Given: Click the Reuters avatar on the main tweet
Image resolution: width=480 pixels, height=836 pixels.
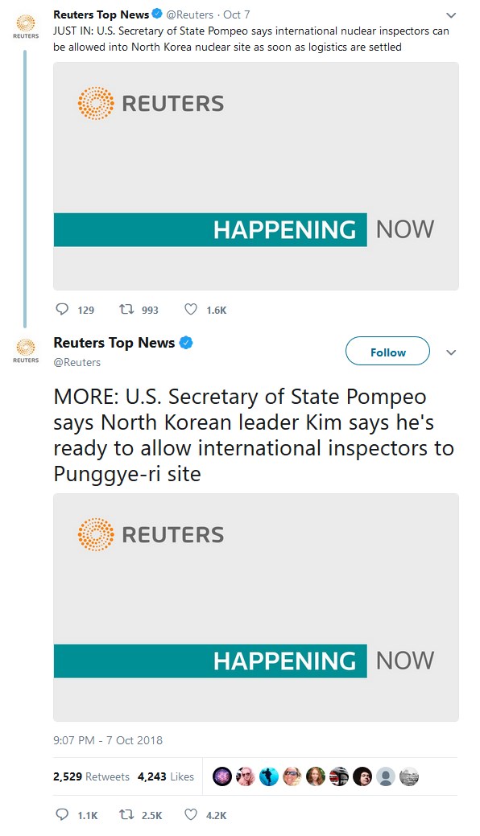Looking at the screenshot, I should pos(26,350).
